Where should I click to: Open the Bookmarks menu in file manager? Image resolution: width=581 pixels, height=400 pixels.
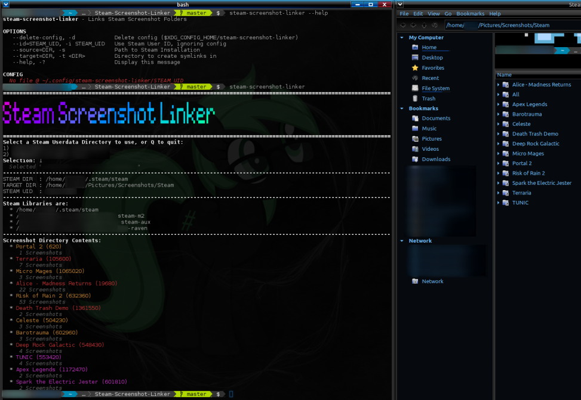click(470, 14)
